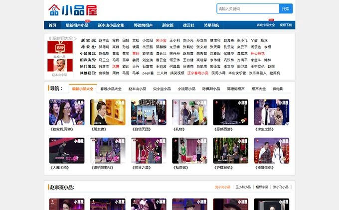Click the 小品屋 house logo
Image resolution: width=339 pixels, height=210 pixels.
73,10
